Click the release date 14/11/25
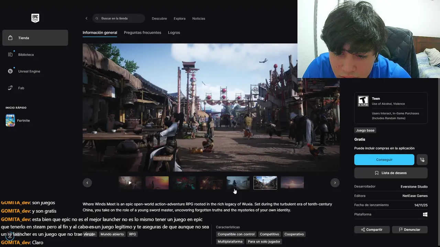The width and height of the screenshot is (440, 247). click(421, 205)
